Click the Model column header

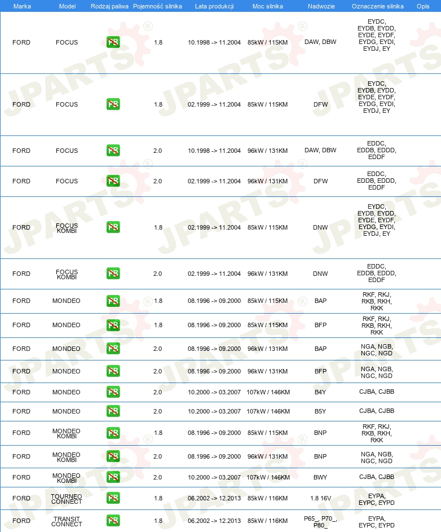(x=67, y=6)
